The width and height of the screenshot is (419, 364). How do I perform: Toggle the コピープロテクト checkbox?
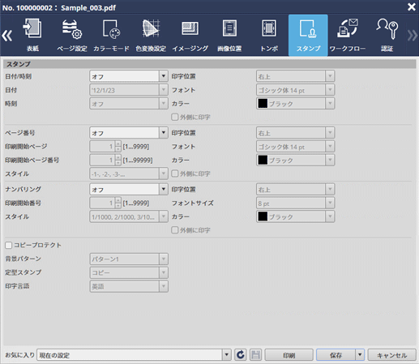(x=9, y=245)
